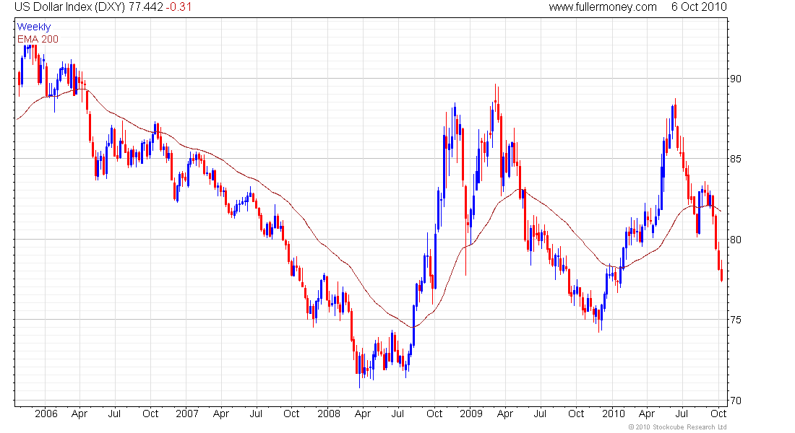This screenshot has width=795, height=433.
Task: Click the 80 price axis label
Action: pyautogui.click(x=735, y=239)
